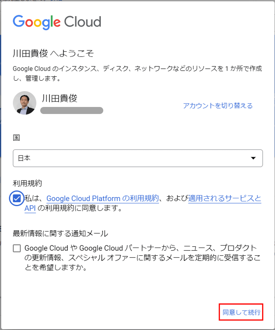Click the Google Cloud resources description paragraph
This screenshot has width=275, height=330.
pyautogui.click(x=137, y=73)
